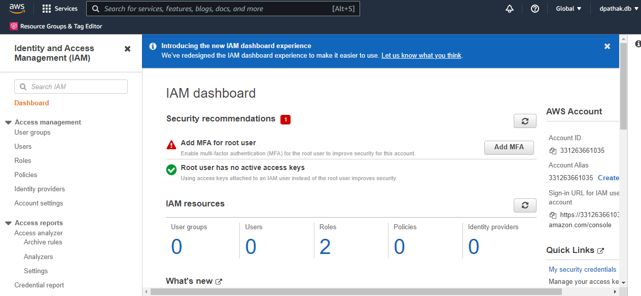Open User groups in the sidebar
This screenshot has height=296, width=641.
[x=32, y=132]
